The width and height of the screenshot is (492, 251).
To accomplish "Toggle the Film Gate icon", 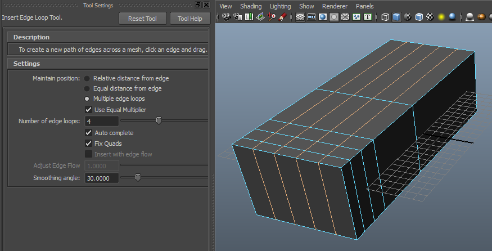I will click(x=312, y=17).
